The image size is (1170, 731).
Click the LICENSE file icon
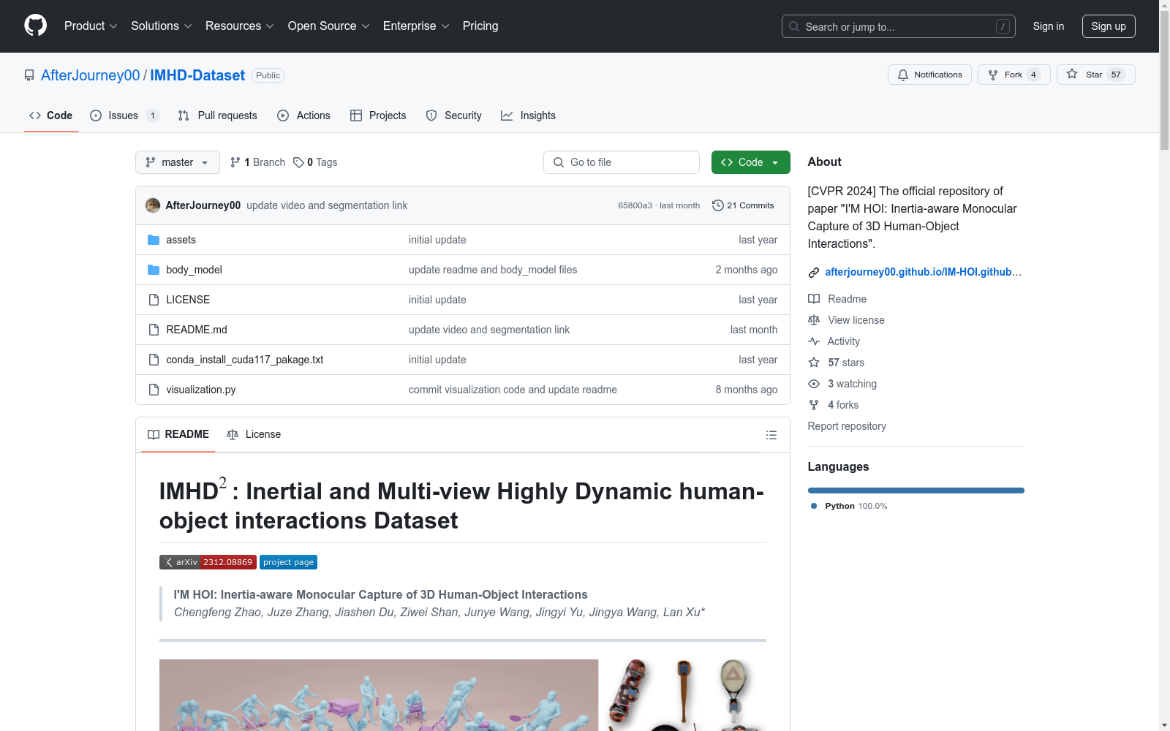(x=154, y=300)
